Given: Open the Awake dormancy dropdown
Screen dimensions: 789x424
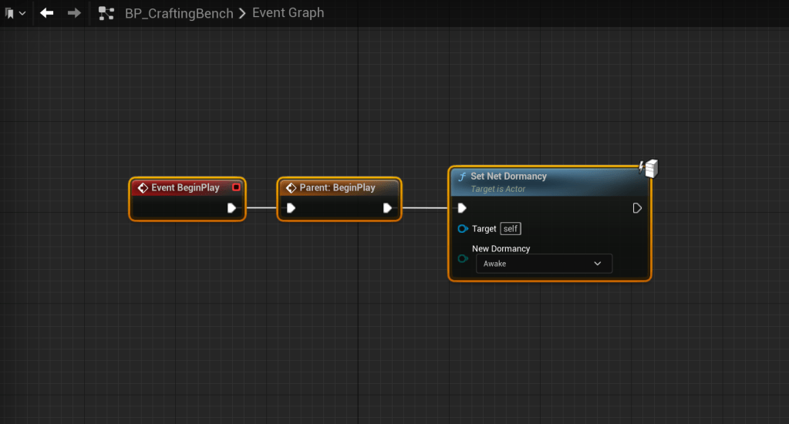Looking at the screenshot, I should pos(544,264).
